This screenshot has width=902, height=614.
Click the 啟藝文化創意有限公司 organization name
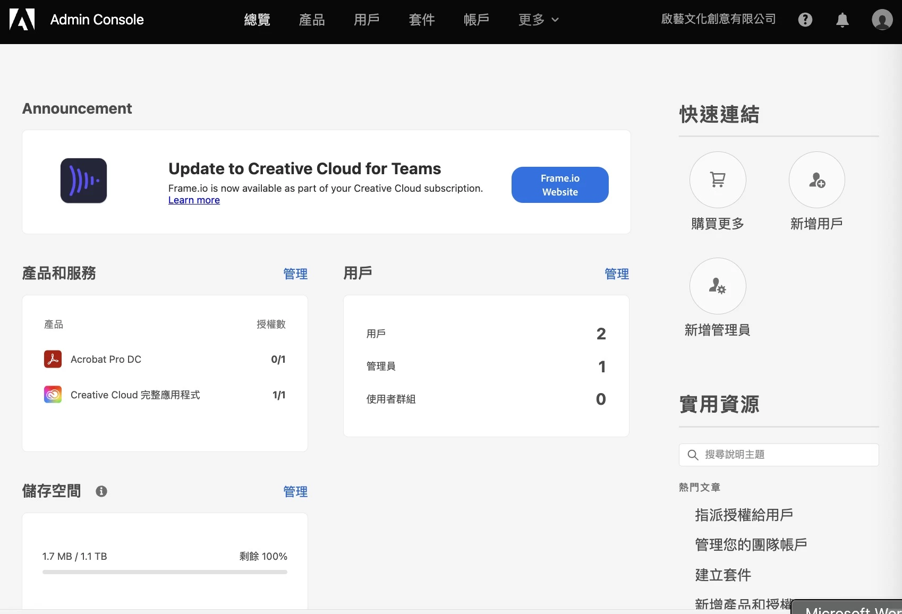click(718, 19)
